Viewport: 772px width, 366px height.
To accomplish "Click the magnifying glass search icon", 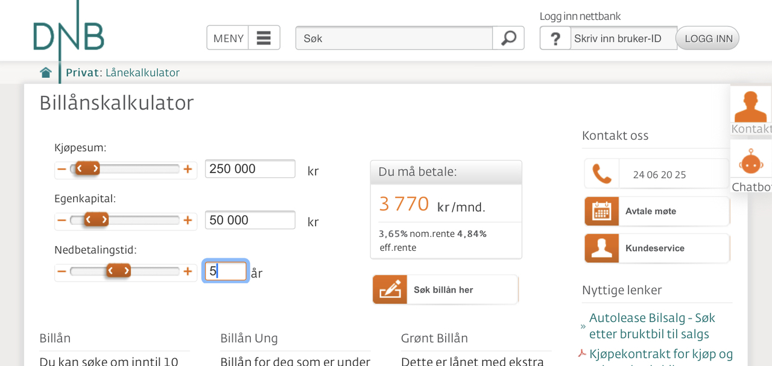I will click(x=508, y=38).
